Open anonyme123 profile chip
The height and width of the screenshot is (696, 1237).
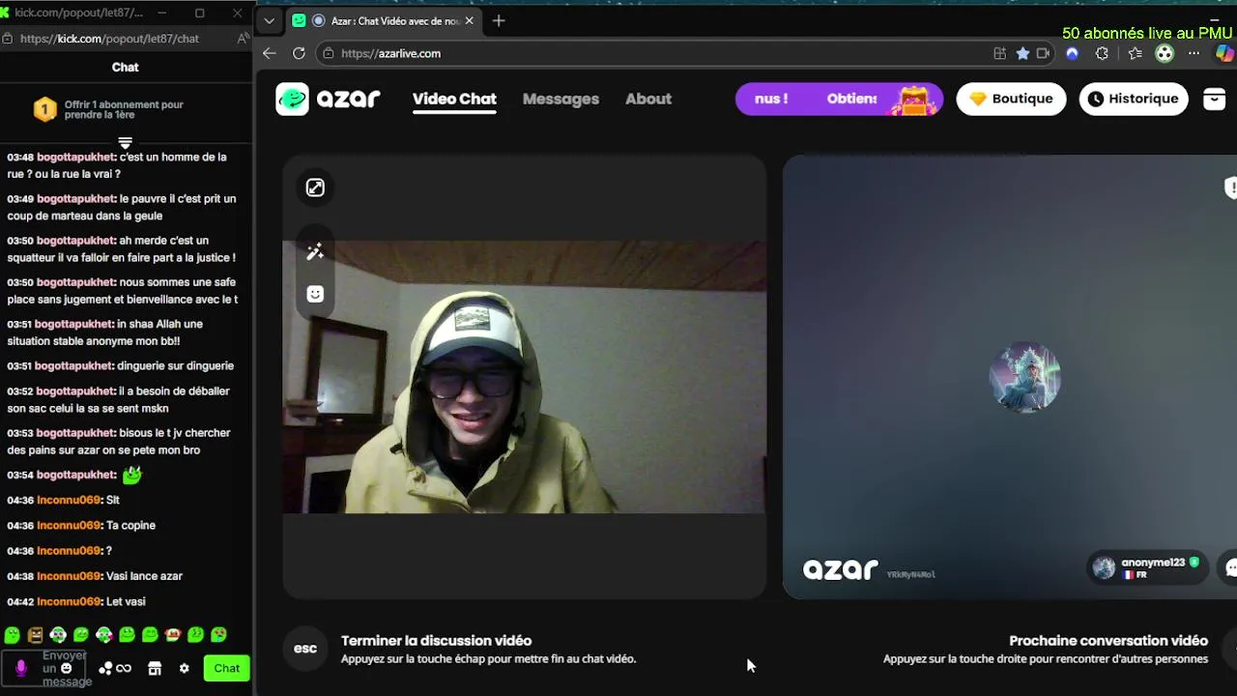1145,567
